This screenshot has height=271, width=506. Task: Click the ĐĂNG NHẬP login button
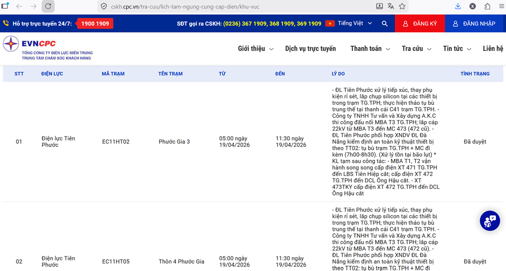point(474,24)
